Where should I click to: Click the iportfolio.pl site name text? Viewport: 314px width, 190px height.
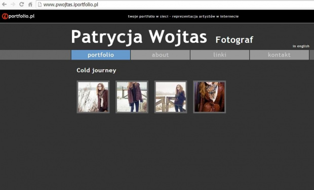click(x=21, y=16)
